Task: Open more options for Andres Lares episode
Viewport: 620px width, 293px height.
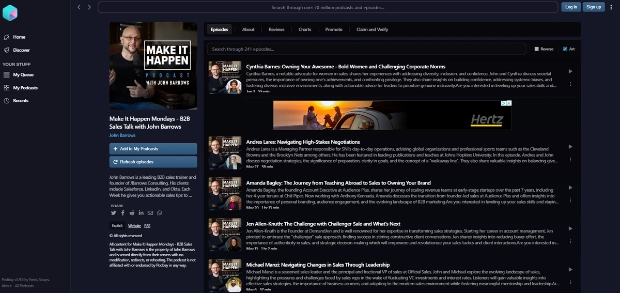Action: point(570,160)
